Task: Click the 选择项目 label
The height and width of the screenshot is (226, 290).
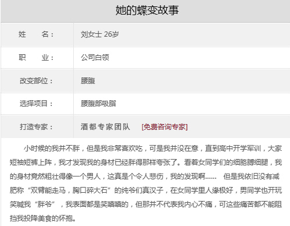Action: click(36, 104)
